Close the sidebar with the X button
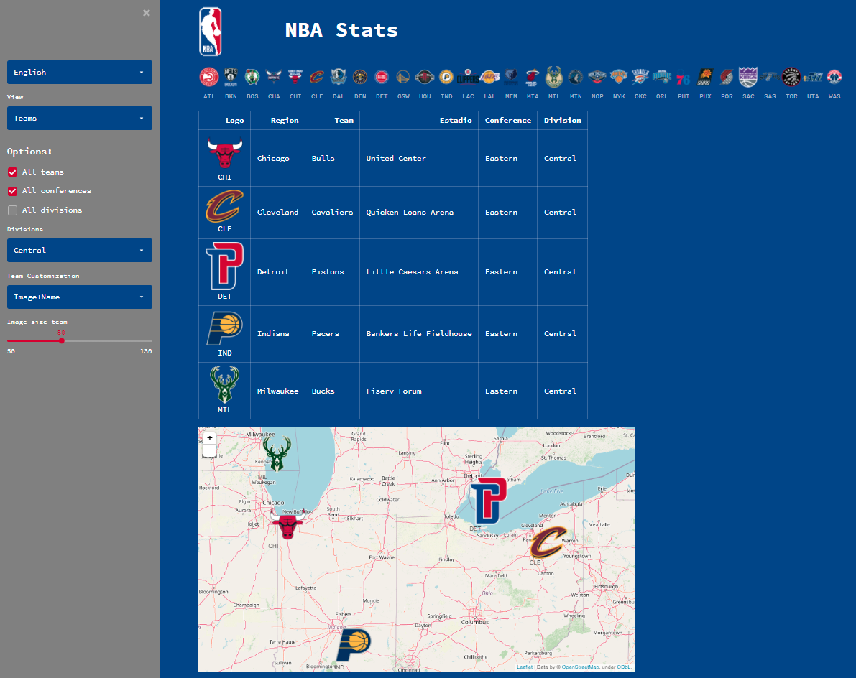Viewport: 856px width, 678px height. click(147, 13)
